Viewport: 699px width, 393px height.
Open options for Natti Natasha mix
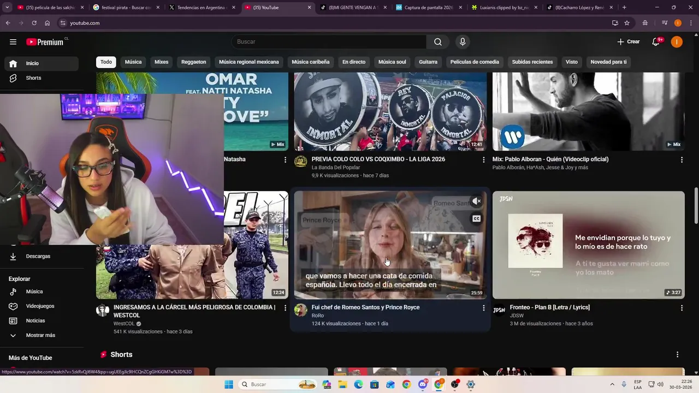point(285,160)
